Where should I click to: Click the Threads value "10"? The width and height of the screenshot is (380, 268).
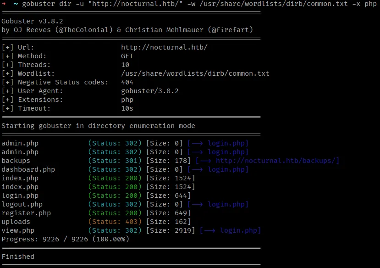(x=125, y=65)
